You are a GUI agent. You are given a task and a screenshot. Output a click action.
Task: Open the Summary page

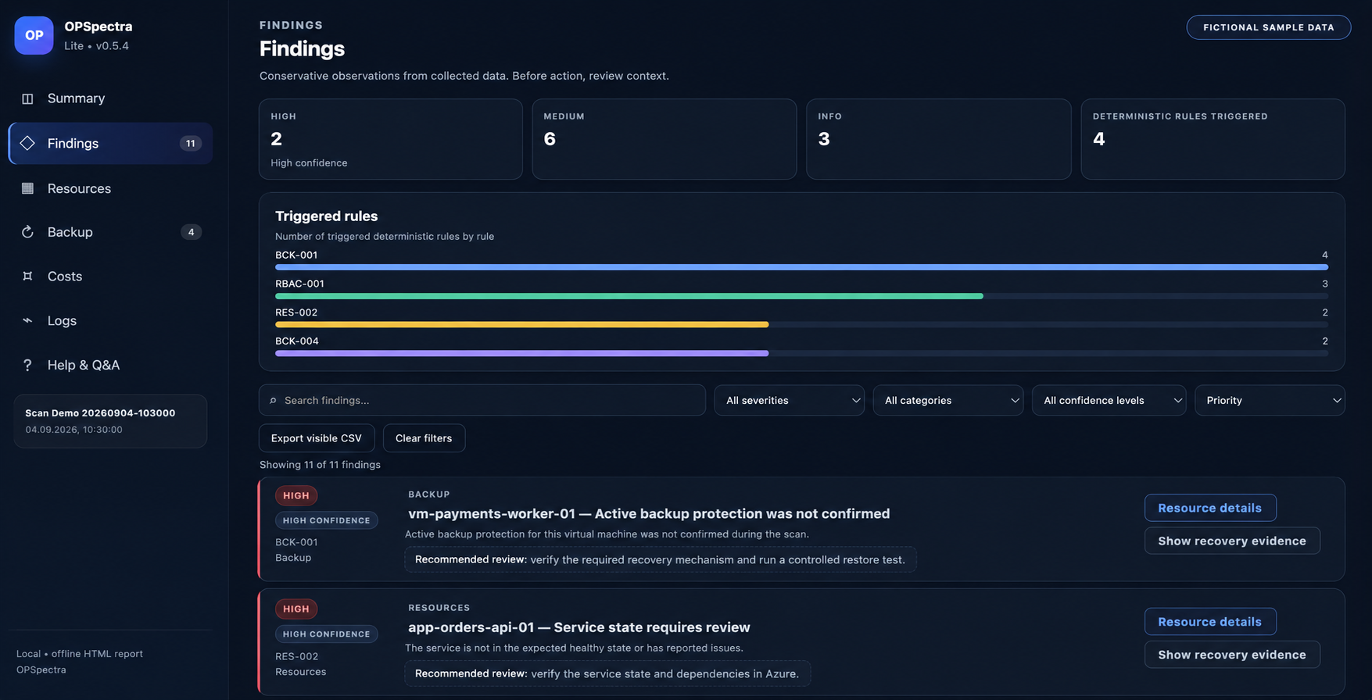110,98
